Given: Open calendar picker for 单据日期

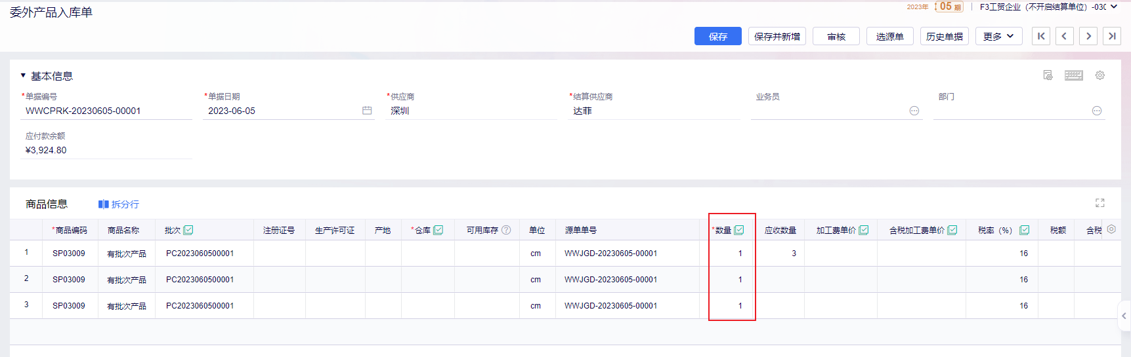Looking at the screenshot, I should pyautogui.click(x=367, y=111).
